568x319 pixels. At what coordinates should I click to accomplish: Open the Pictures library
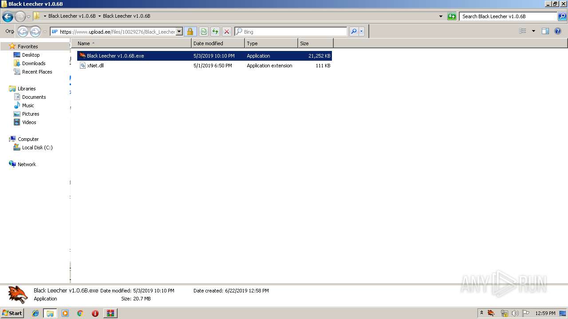point(31,114)
